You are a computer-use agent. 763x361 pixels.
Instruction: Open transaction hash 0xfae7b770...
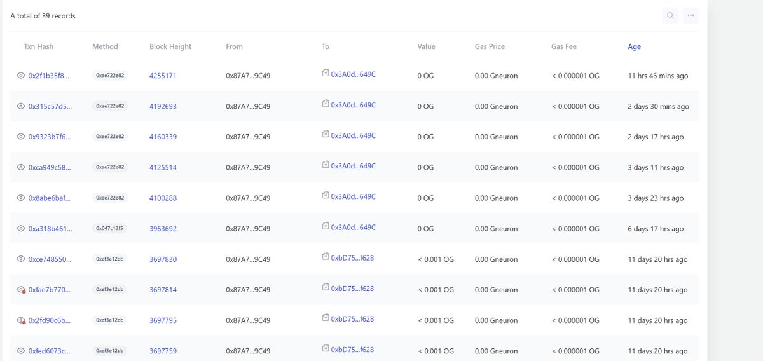(x=50, y=290)
